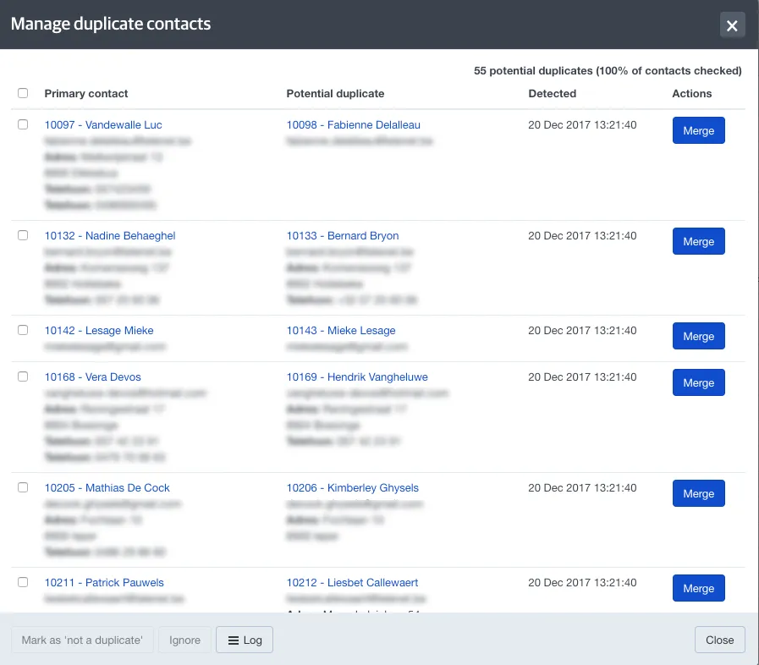The image size is (759, 665).
Task: Close the dialog with the X icon
Action: [732, 25]
